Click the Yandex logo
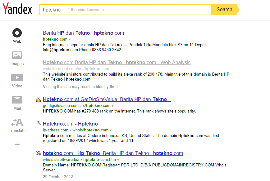This screenshot has width=270, height=181. (x=17, y=9)
